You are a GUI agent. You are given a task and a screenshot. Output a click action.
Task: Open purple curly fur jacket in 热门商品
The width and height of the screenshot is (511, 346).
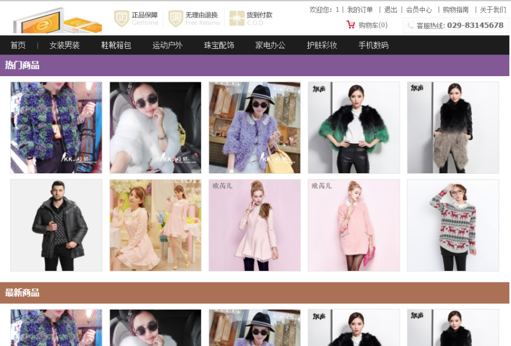coord(254,127)
